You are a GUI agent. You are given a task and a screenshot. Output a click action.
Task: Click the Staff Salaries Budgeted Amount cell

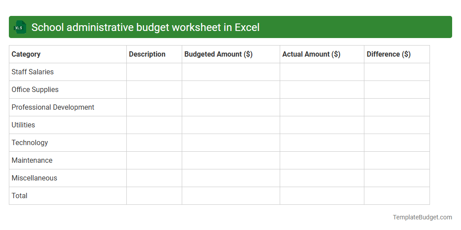click(x=231, y=72)
